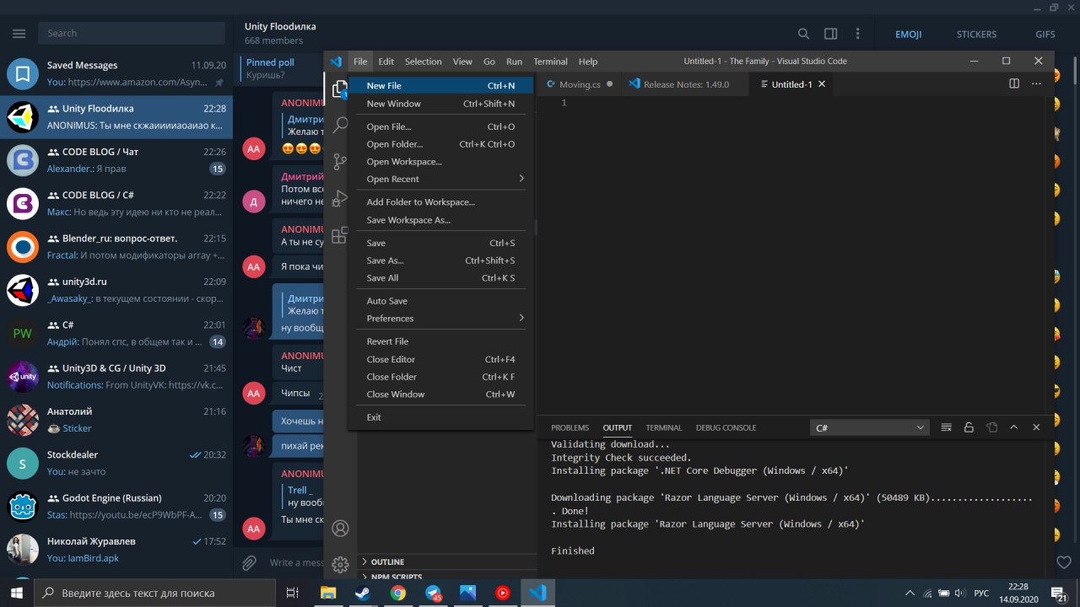Focus the Telegram Search field
Image resolution: width=1080 pixels, height=607 pixels.
[x=132, y=34]
